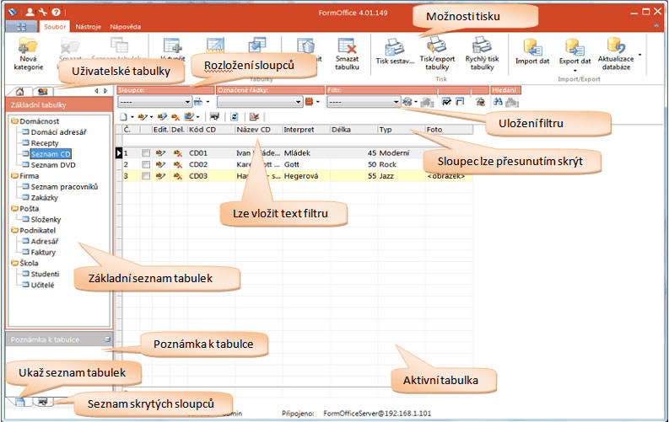Run Rychlý tisk tabulky
This screenshot has width=669, height=422.
click(482, 54)
